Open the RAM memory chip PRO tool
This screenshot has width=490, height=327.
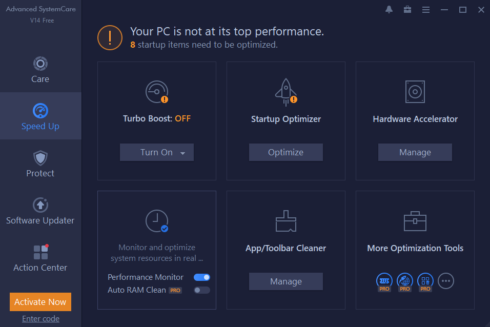(x=384, y=280)
